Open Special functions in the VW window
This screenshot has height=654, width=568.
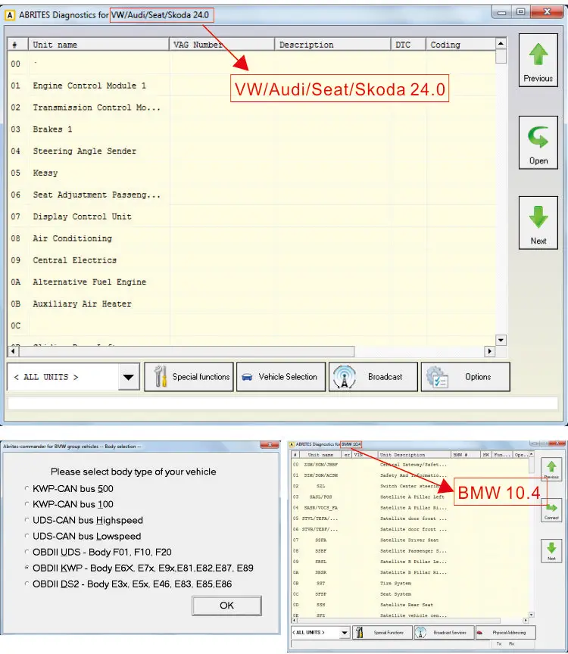[189, 377]
